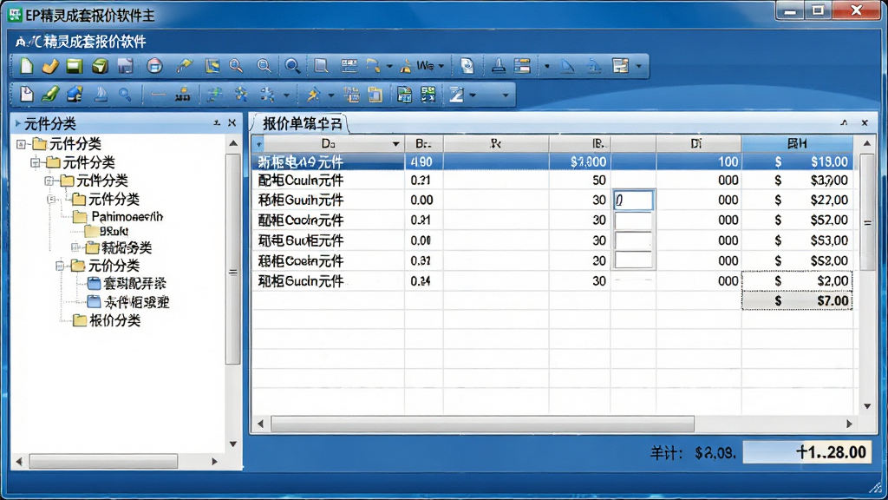Viewport: 888px width, 500px height.
Task: Click the lightning bolt icon in the second toolbar
Action: [312, 94]
